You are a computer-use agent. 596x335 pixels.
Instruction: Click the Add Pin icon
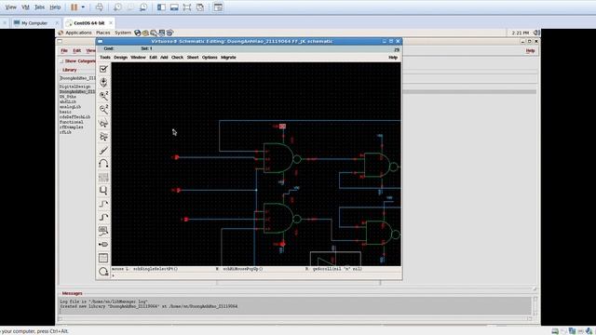click(x=103, y=244)
